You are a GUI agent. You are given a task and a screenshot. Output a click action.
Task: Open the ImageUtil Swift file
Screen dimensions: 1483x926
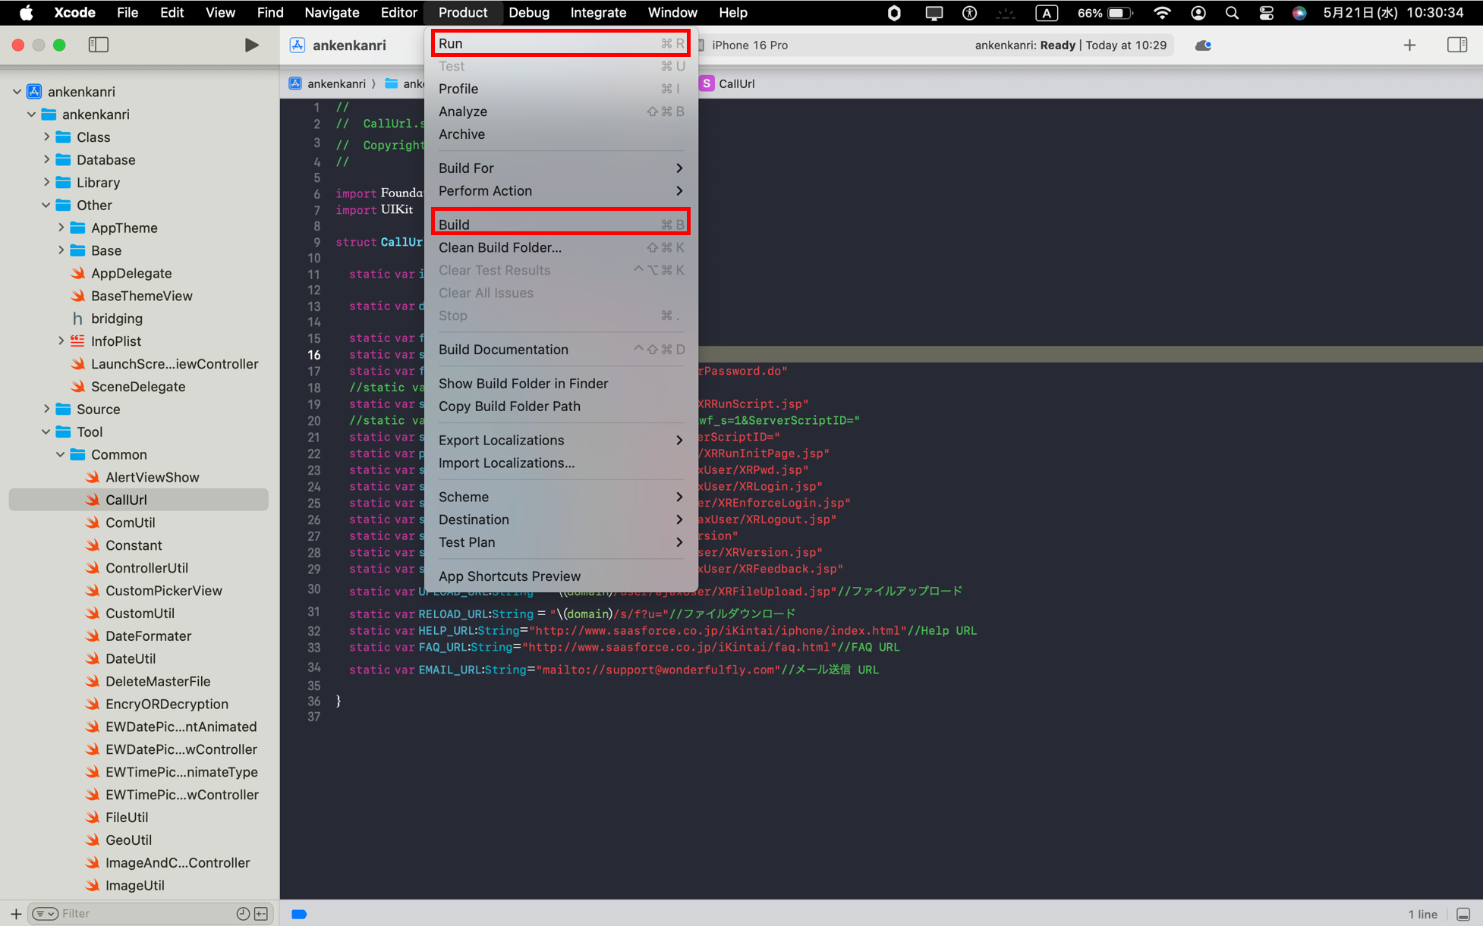coord(134,886)
